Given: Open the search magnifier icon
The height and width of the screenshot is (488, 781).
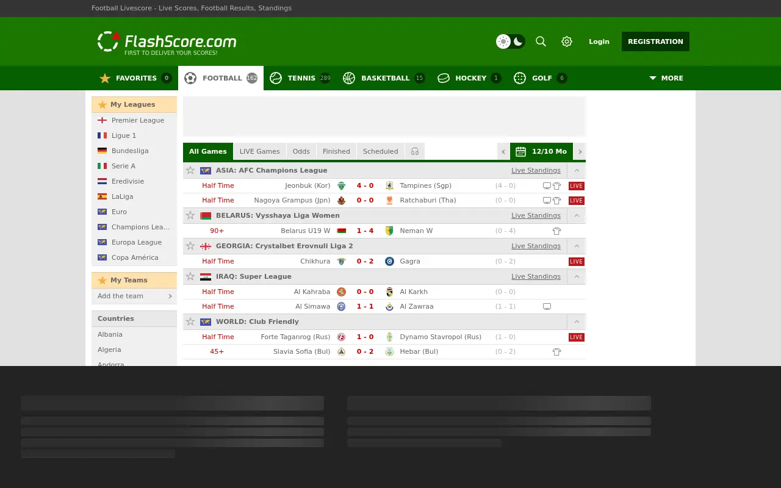Looking at the screenshot, I should (x=541, y=41).
